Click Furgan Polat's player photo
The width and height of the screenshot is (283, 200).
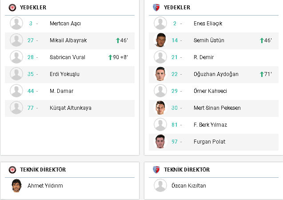point(160,141)
